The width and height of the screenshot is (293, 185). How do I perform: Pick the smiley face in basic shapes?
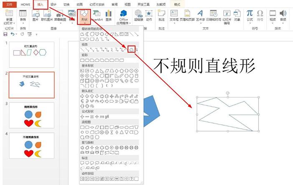tap(112, 81)
